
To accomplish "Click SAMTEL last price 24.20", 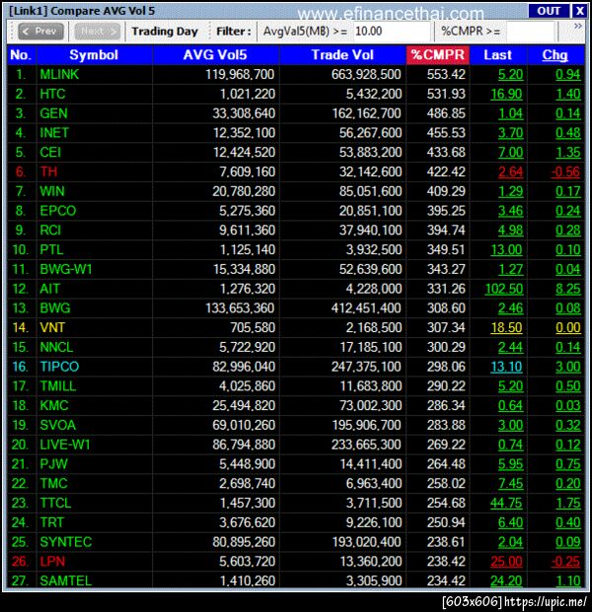I will 506,580.
